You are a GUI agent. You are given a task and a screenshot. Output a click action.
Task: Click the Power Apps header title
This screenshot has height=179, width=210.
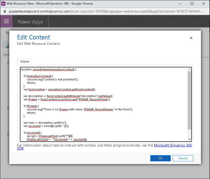[30, 22]
